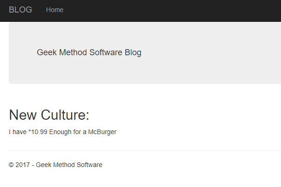
Task: Open the BLOG brand link
Action: pyautogui.click(x=20, y=10)
